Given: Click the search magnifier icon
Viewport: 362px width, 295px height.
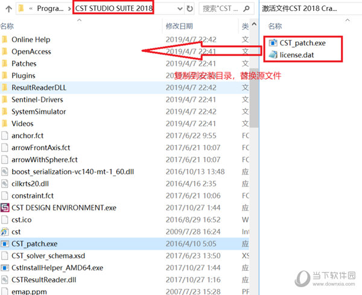Looking at the screenshot, I should (x=246, y=9).
